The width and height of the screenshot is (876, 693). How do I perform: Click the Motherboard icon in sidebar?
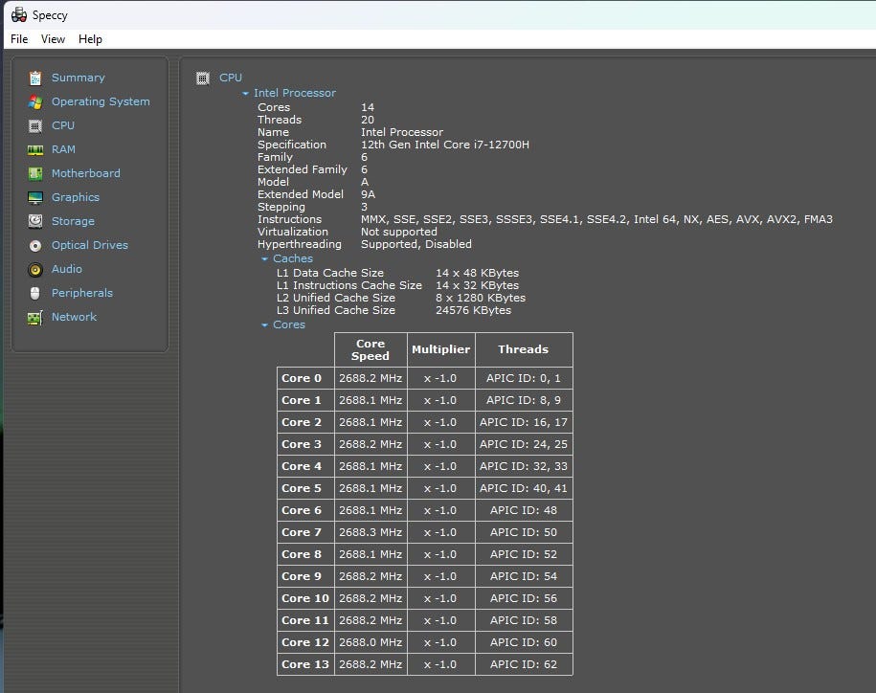point(35,173)
